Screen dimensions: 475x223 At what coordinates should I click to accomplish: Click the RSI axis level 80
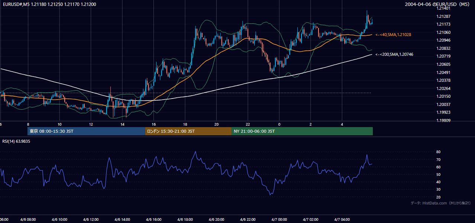(438, 152)
